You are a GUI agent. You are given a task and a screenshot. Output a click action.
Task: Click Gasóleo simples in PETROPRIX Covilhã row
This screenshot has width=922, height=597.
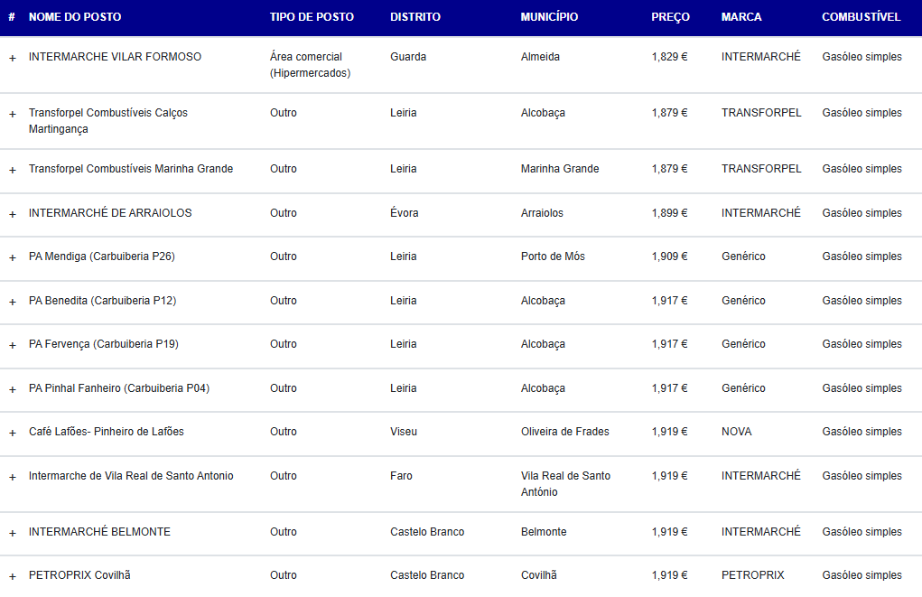[x=861, y=575]
